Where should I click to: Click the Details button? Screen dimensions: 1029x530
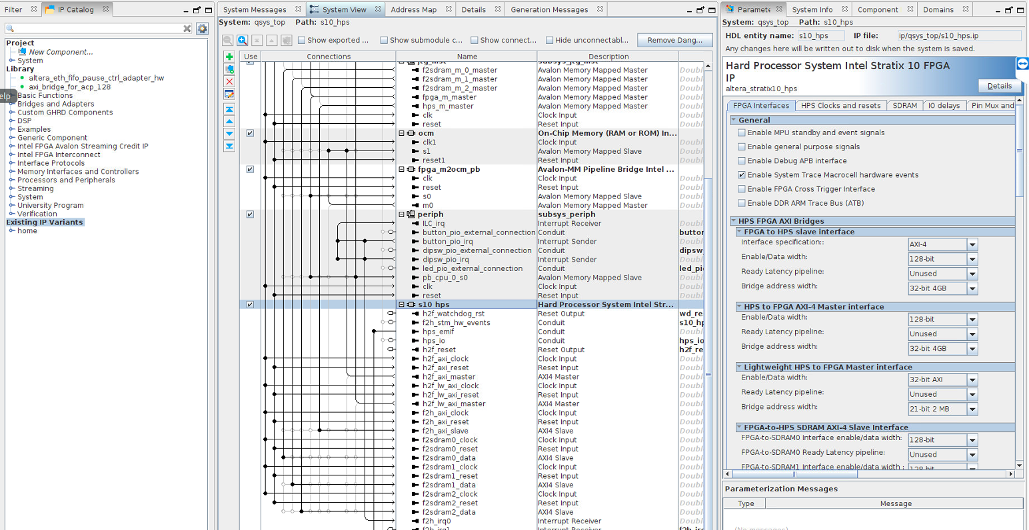pyautogui.click(x=999, y=86)
